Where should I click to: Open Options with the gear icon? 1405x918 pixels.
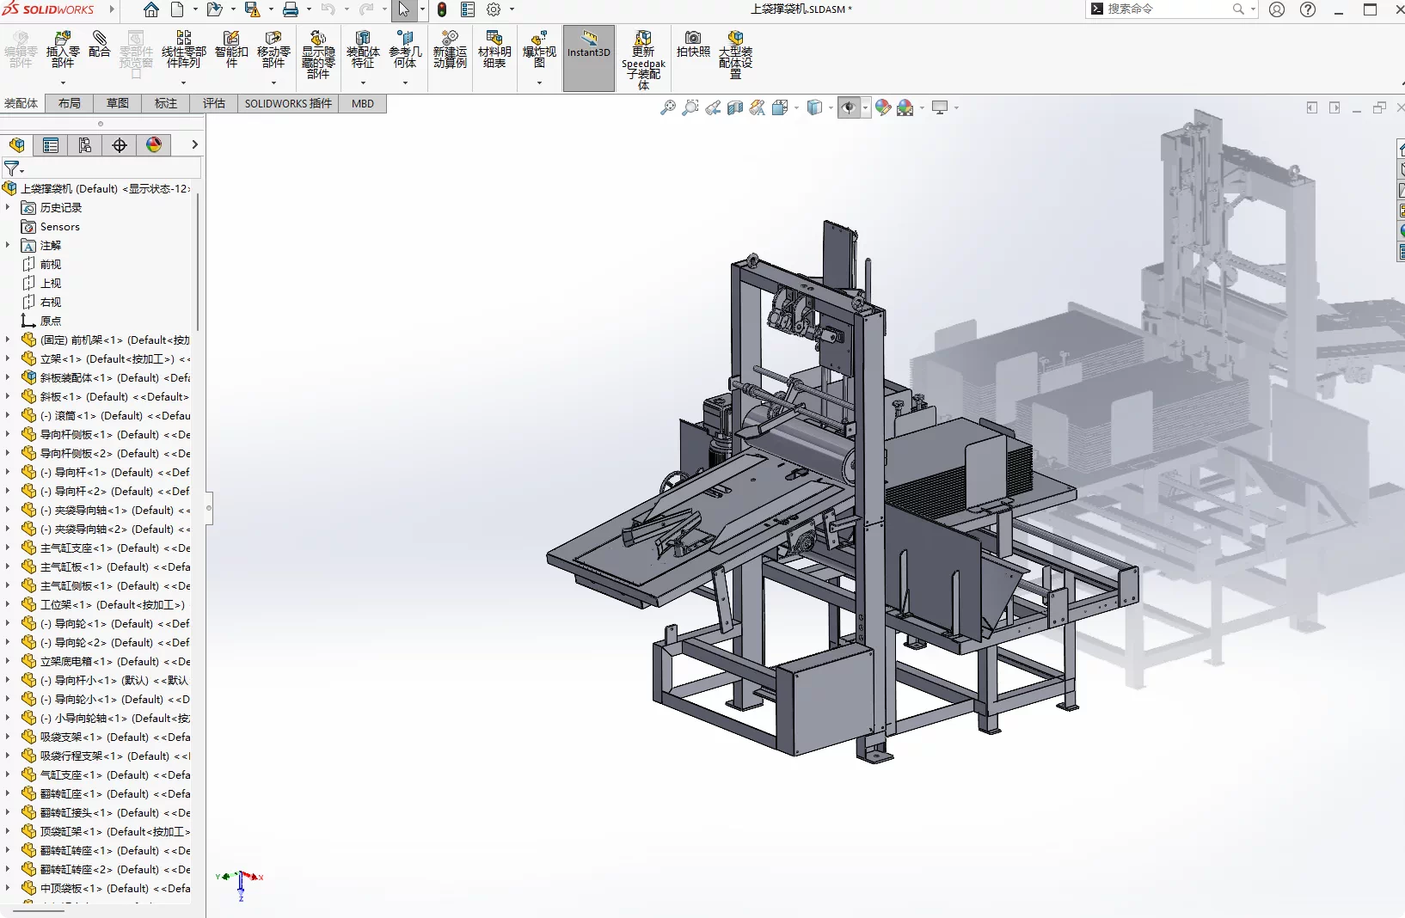tap(494, 9)
